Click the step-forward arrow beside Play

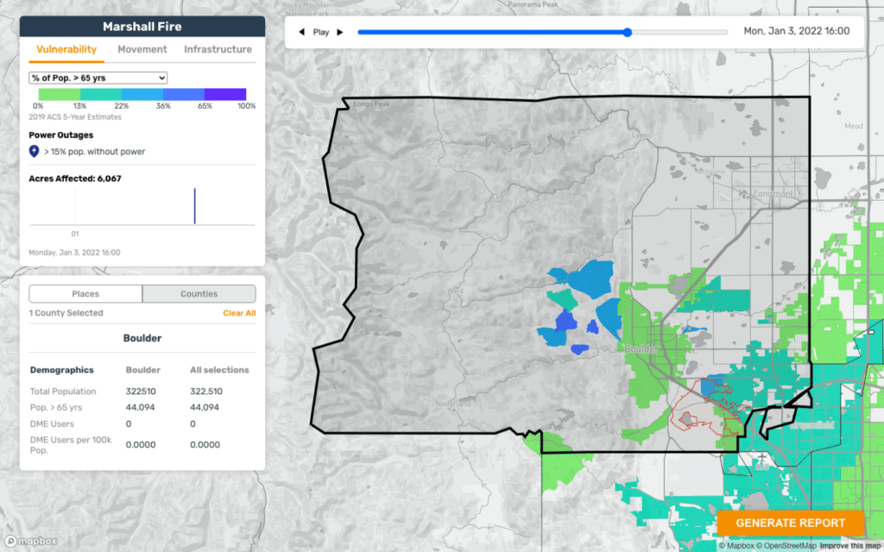[x=340, y=32]
